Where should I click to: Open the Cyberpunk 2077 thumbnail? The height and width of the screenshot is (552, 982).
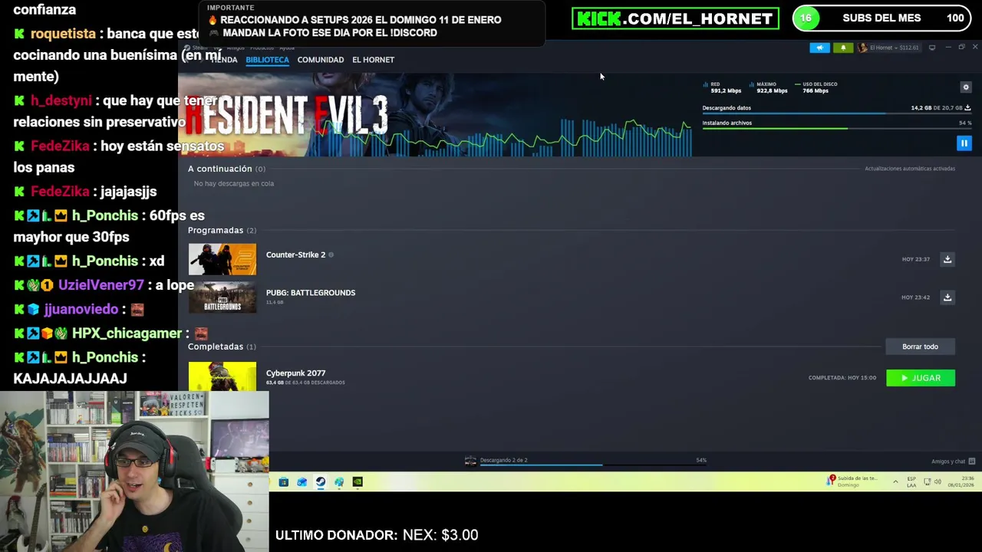[x=222, y=376]
